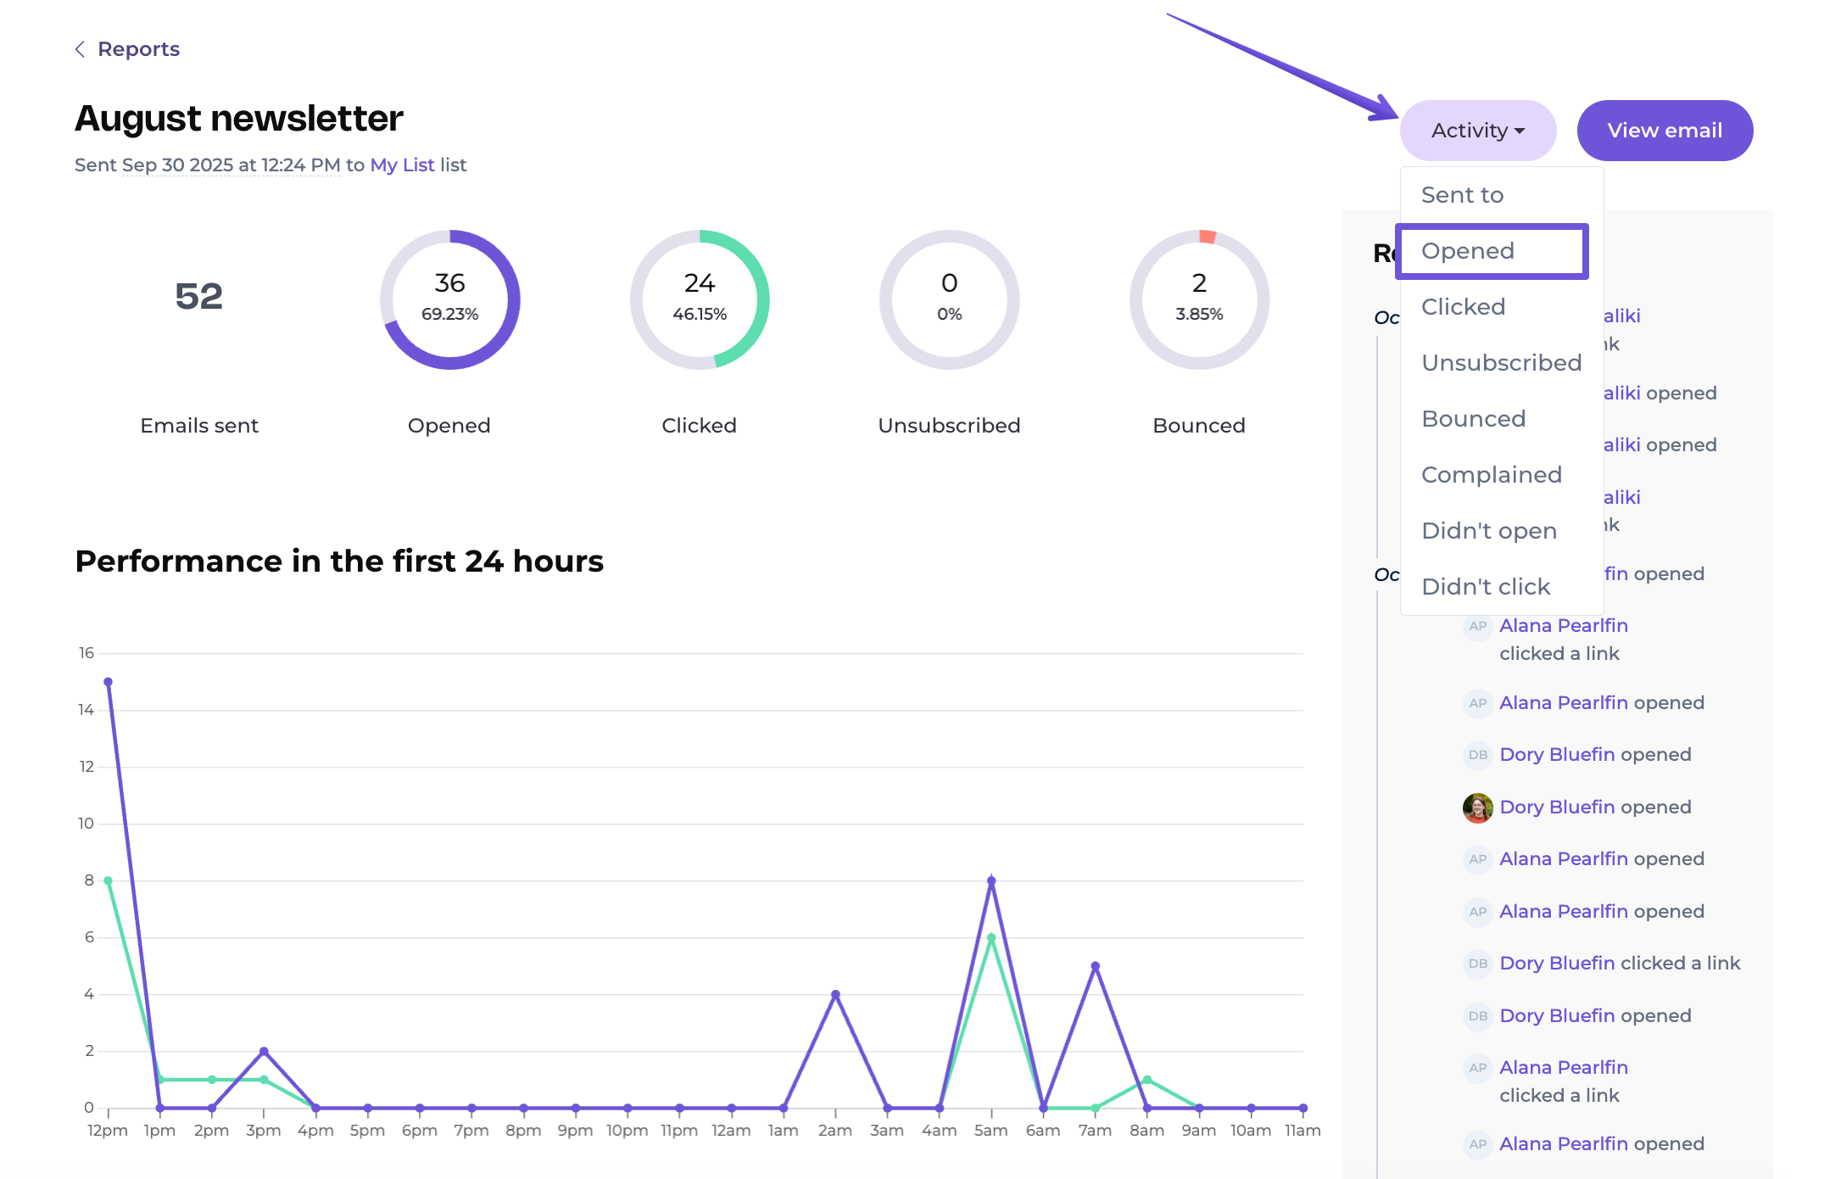Click the 5am green clicked data point

click(991, 937)
